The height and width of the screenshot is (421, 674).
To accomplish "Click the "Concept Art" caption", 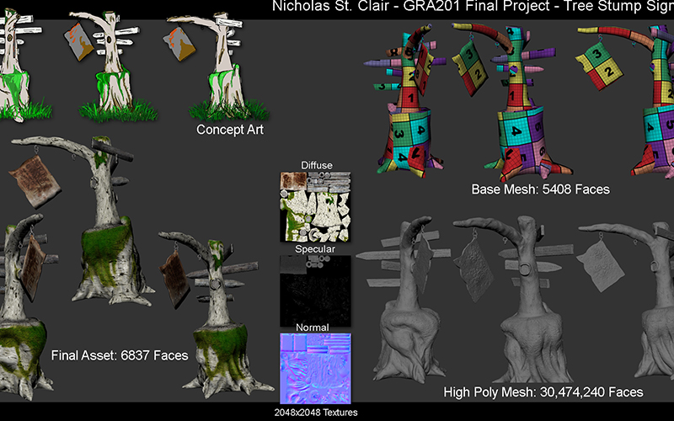I will (230, 130).
